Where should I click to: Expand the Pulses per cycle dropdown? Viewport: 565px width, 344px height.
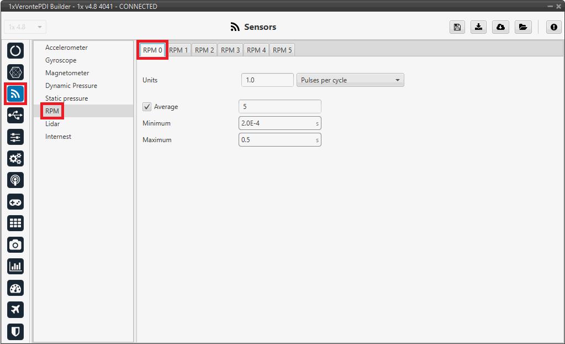tap(350, 80)
